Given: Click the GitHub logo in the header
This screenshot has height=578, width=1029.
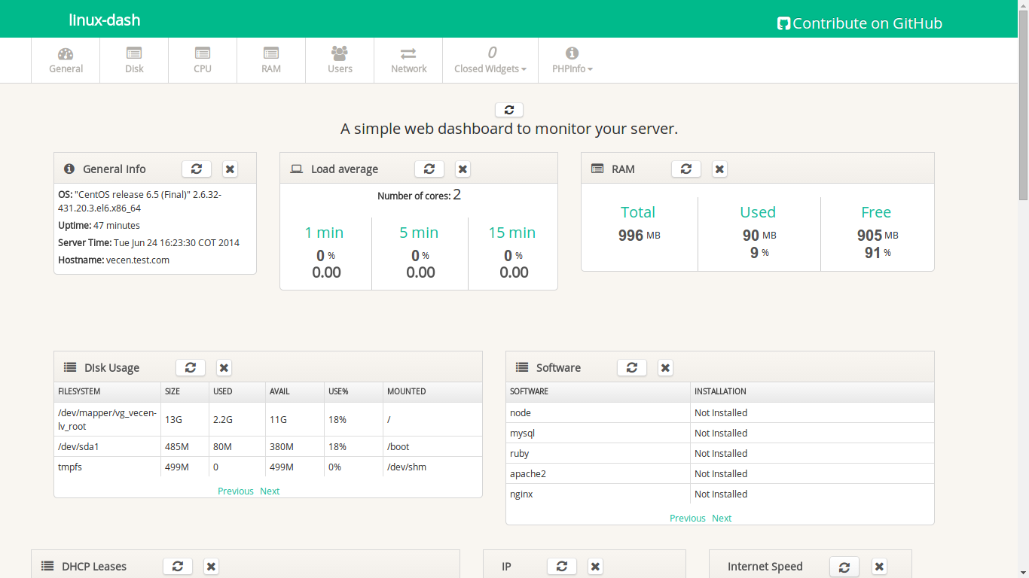Looking at the screenshot, I should tap(783, 23).
